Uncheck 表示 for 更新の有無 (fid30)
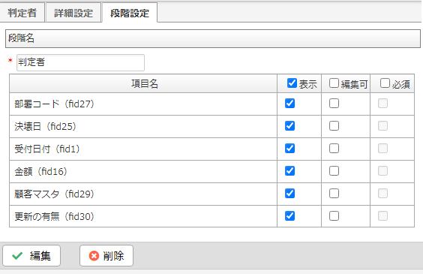The image size is (423, 274). pyautogui.click(x=289, y=215)
